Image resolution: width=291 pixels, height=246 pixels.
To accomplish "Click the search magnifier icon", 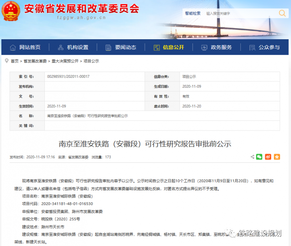I will 282,13.
